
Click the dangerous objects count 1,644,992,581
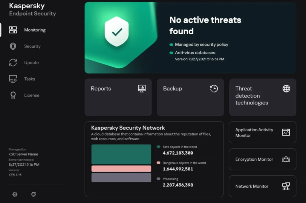(178, 169)
